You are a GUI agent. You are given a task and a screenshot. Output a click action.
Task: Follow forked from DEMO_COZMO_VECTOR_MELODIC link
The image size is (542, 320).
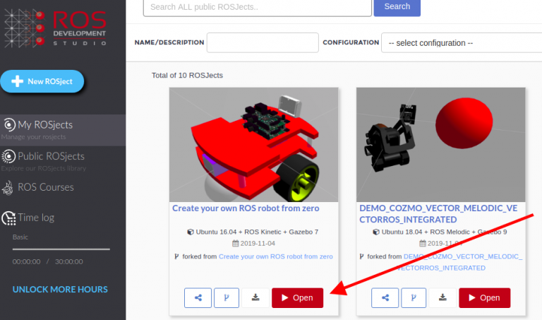click(x=462, y=262)
